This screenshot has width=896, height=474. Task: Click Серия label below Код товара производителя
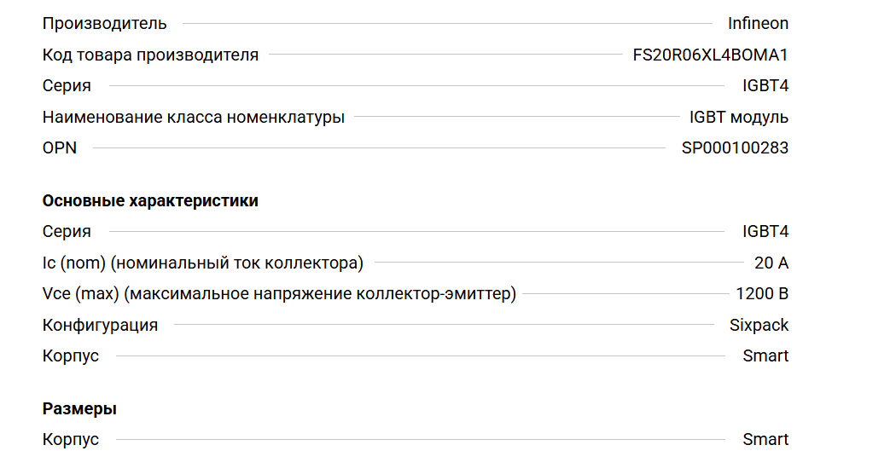[67, 86]
